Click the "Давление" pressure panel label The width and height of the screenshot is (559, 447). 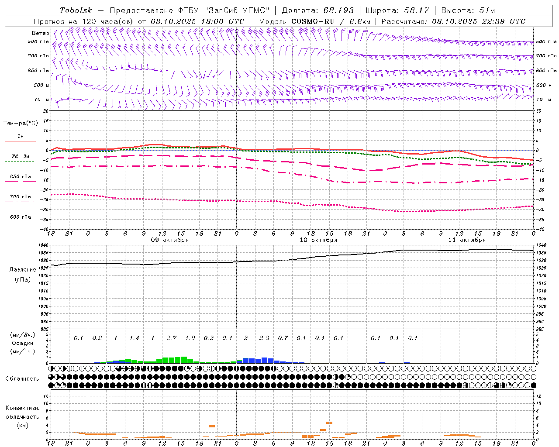(23, 270)
